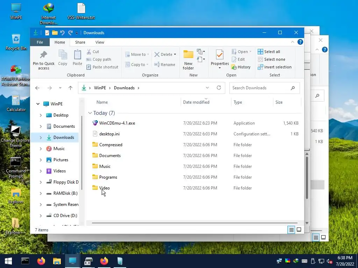Switch to the Share ribbon tab
The height and width of the screenshot is (268, 358).
(x=80, y=42)
